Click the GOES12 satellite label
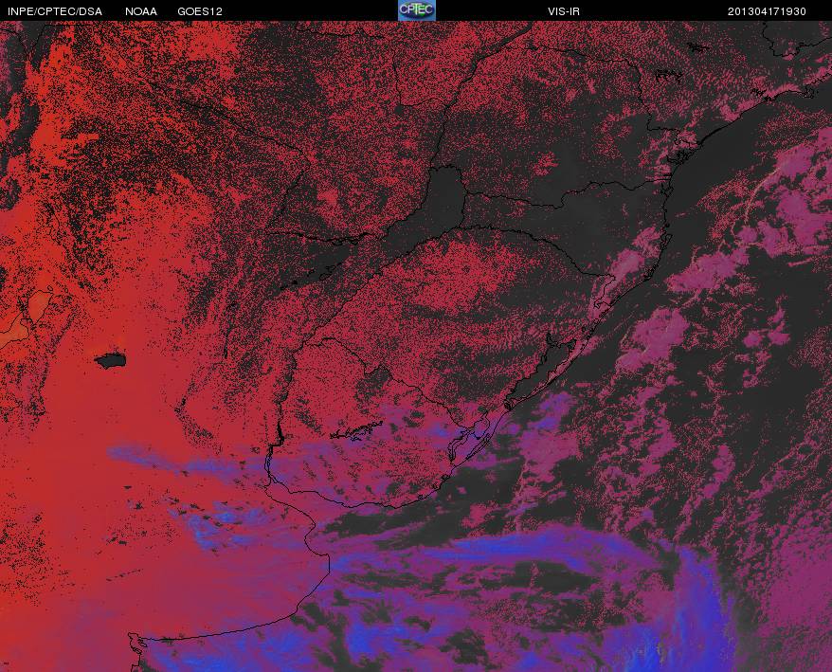The image size is (832, 672). point(200,11)
